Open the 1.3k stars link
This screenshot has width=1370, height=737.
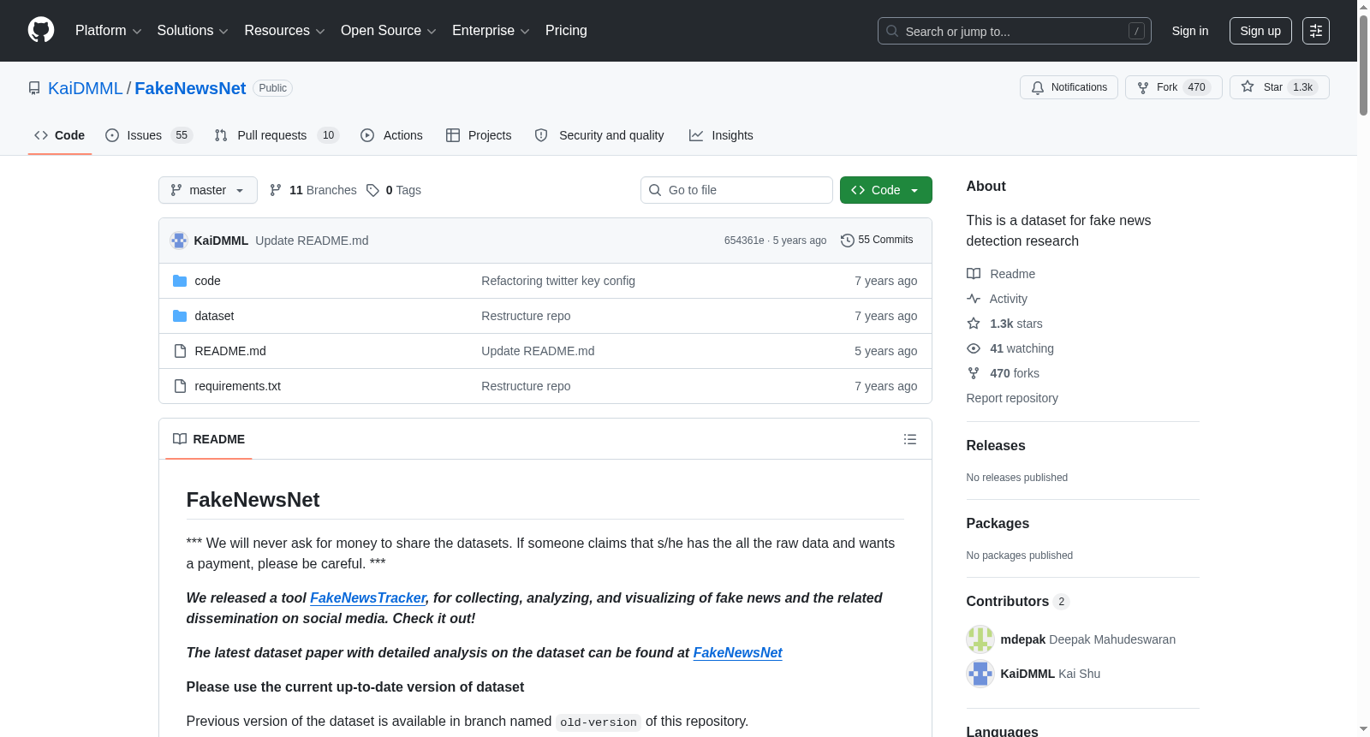[x=1005, y=324]
